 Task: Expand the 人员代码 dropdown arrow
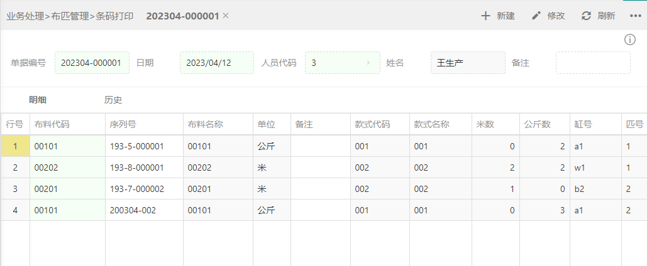point(368,63)
